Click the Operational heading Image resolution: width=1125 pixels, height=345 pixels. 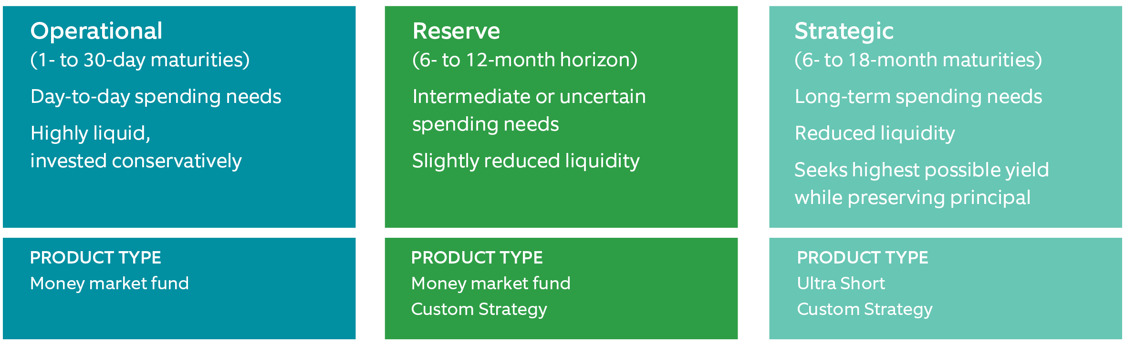(x=96, y=31)
